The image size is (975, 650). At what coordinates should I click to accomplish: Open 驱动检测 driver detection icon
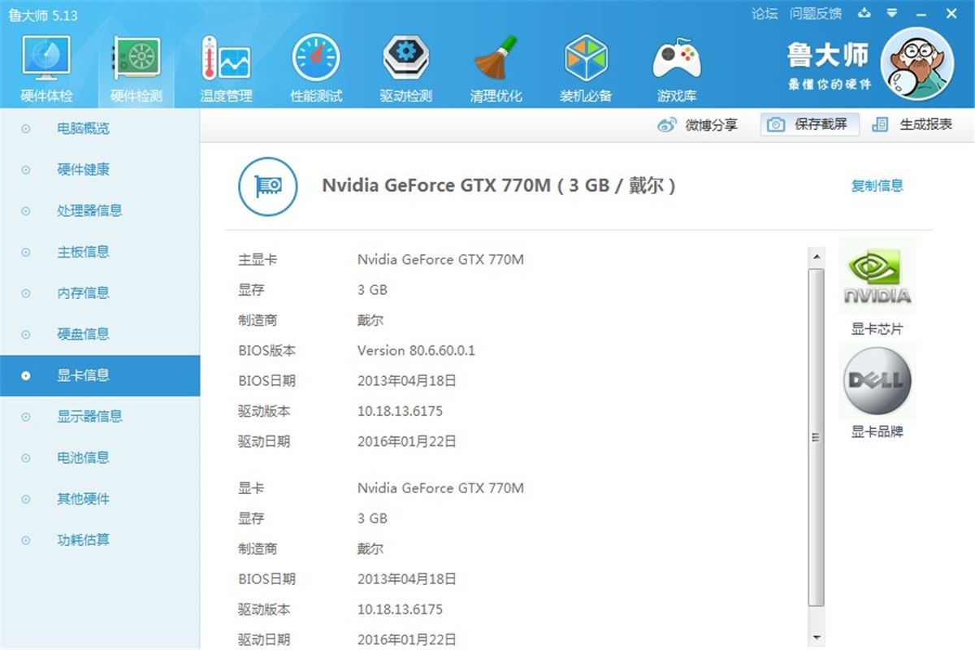coord(405,58)
